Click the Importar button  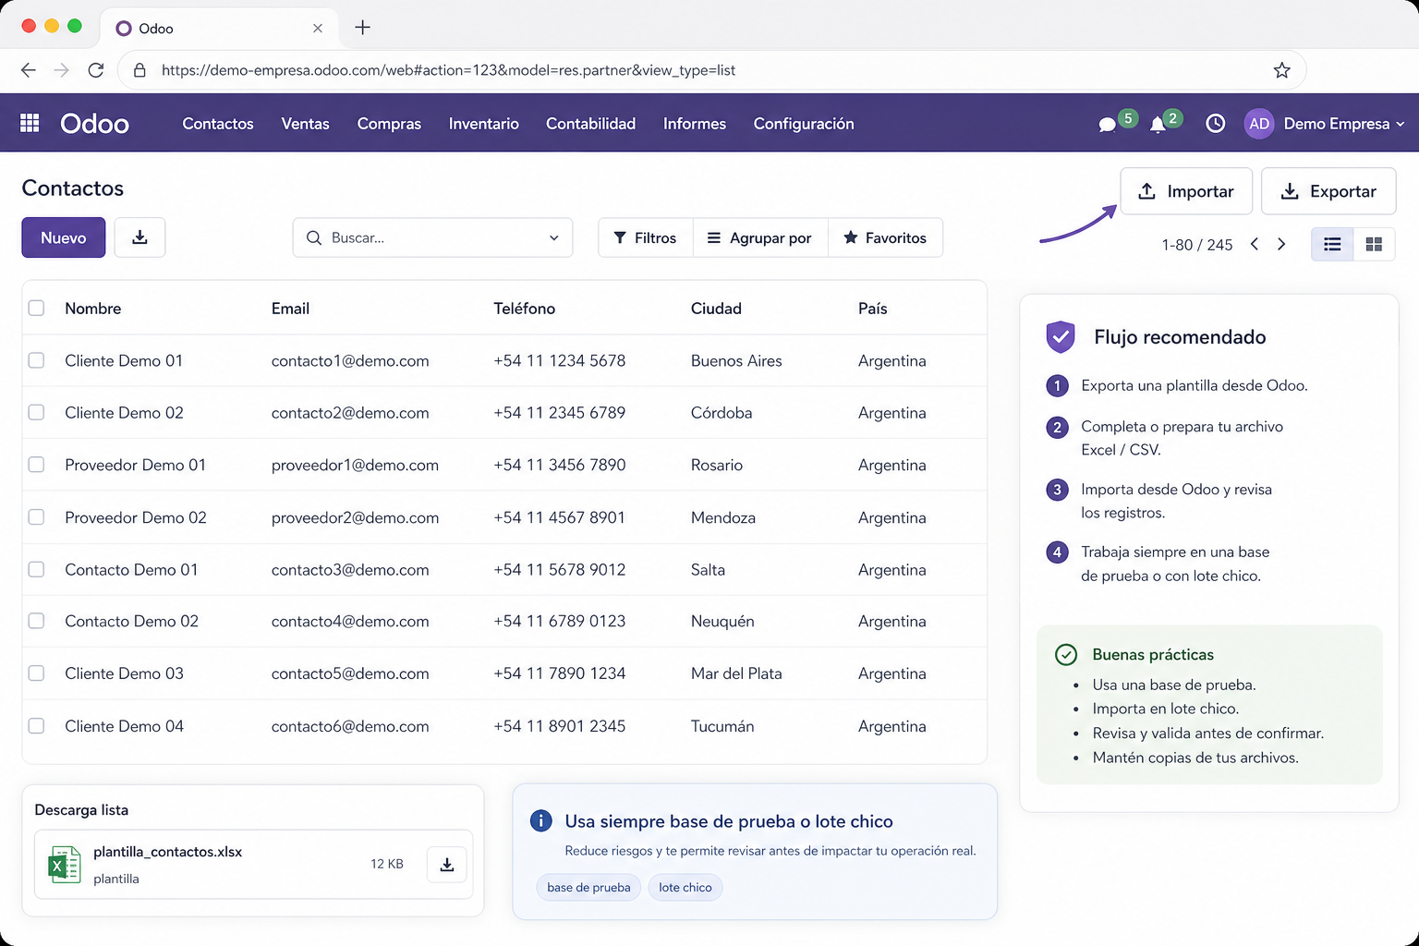click(x=1186, y=191)
